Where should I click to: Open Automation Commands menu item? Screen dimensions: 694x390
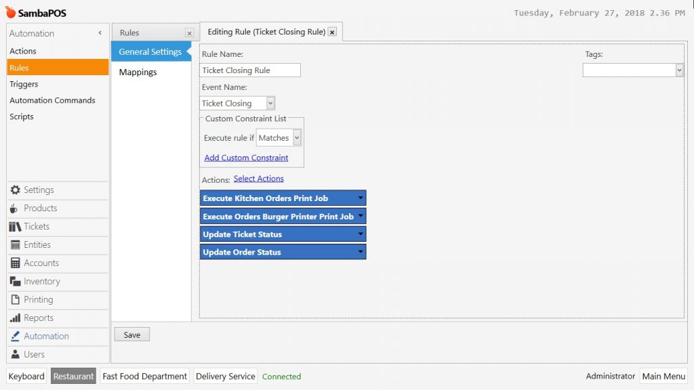tap(58, 100)
